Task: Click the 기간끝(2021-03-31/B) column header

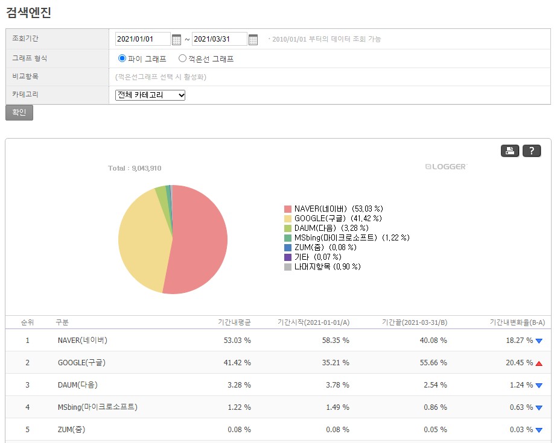Action: 415,322
